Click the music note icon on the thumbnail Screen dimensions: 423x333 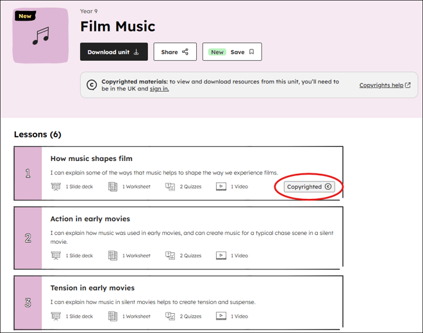(x=41, y=35)
